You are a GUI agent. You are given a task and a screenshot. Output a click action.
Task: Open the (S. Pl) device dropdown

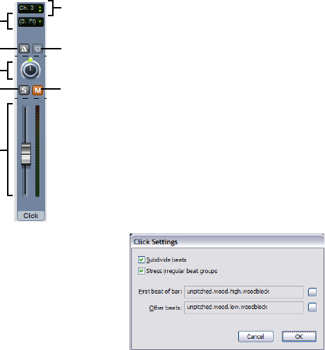click(x=31, y=22)
